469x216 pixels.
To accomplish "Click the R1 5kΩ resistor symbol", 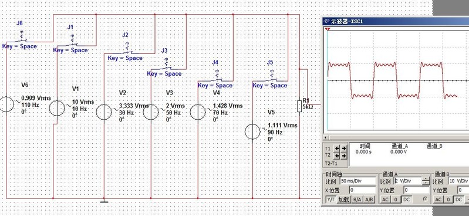I will 299,106.
